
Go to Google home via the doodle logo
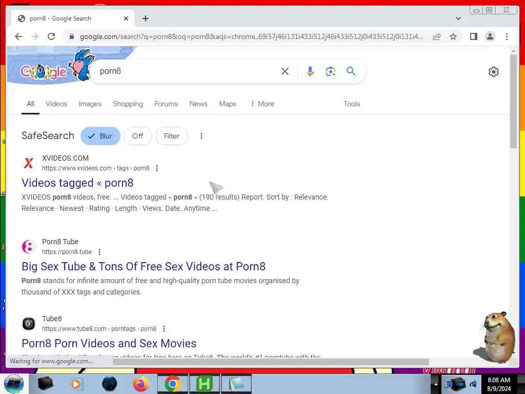click(x=43, y=71)
